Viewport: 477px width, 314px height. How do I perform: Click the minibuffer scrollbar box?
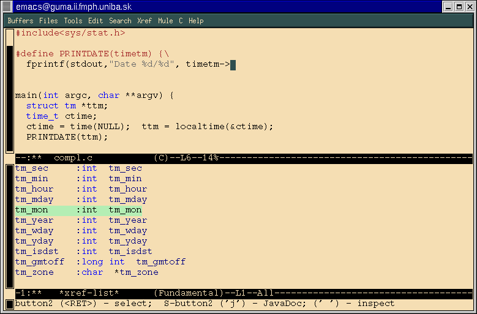[10, 304]
